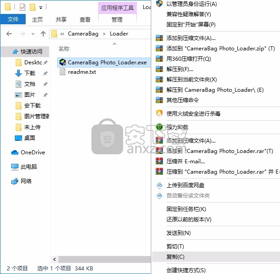Click Loader in the address bar

click(119, 34)
